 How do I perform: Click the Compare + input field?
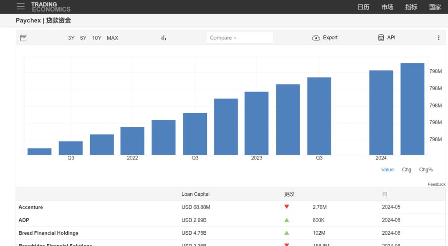point(240,38)
